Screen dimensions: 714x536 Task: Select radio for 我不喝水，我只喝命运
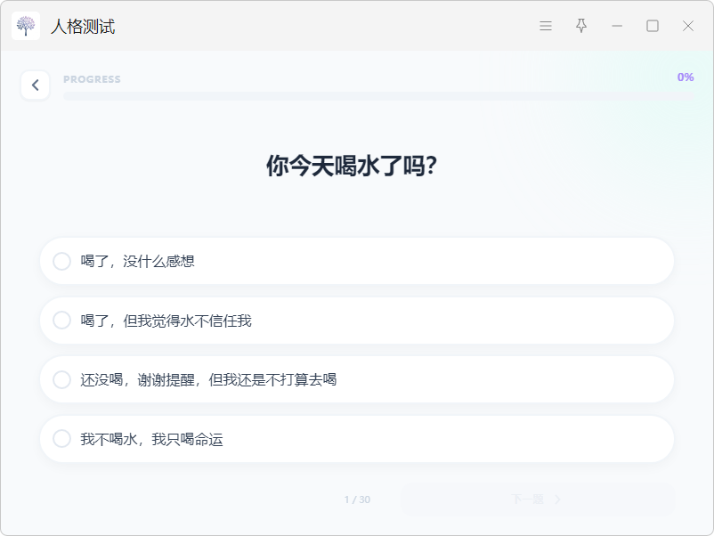(62, 439)
